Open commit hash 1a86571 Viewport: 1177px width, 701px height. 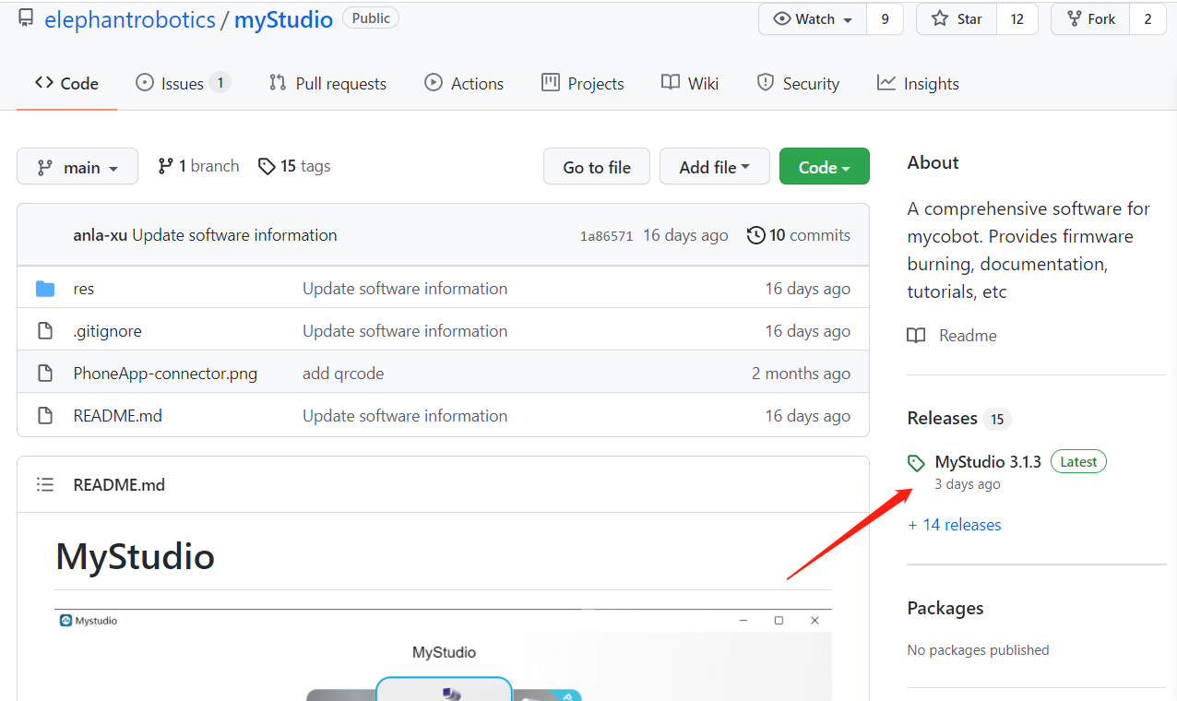(x=606, y=236)
